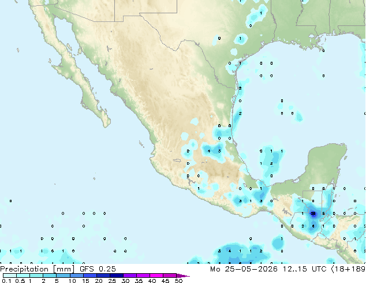Click the 1–2 mm legend color swatch
This screenshot has height=283, width=366.
point(36,275)
